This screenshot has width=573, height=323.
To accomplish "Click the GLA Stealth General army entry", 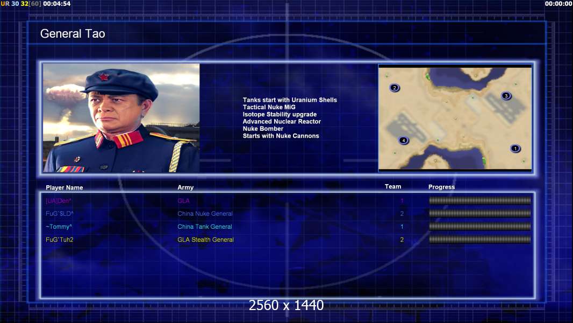I will click(205, 240).
